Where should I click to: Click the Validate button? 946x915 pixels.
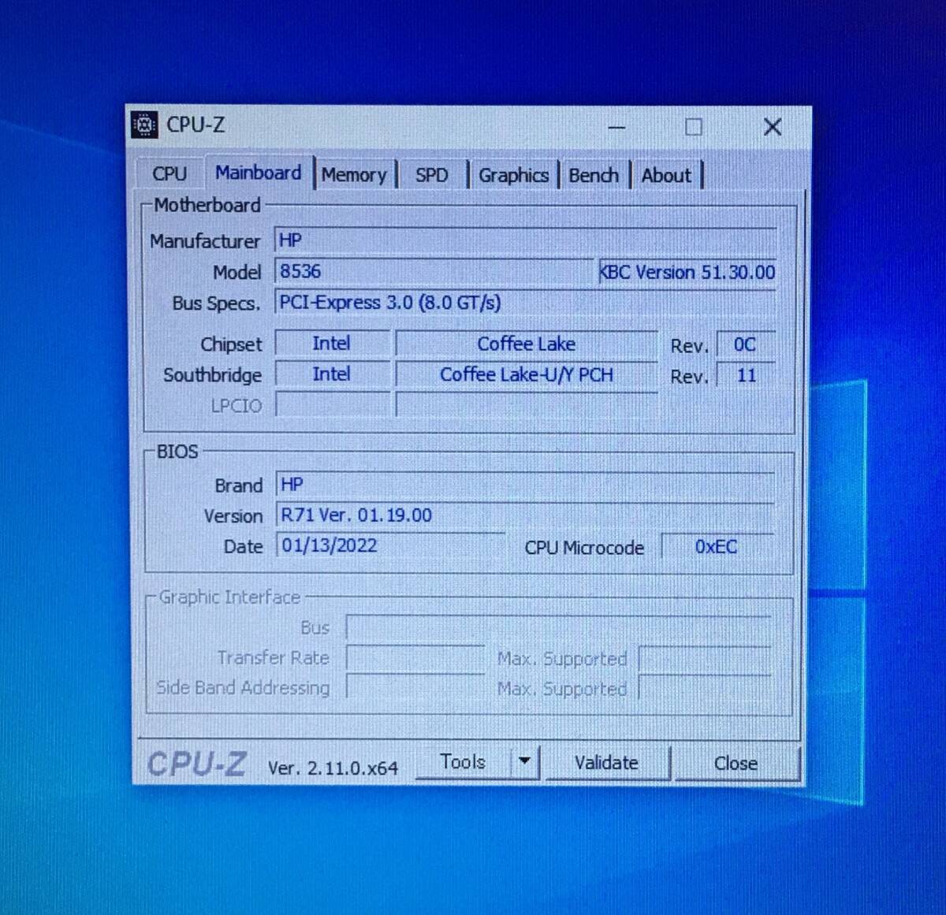point(606,763)
